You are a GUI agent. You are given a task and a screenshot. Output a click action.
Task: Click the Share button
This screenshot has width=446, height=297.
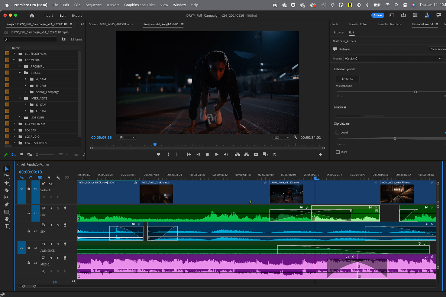click(x=378, y=15)
